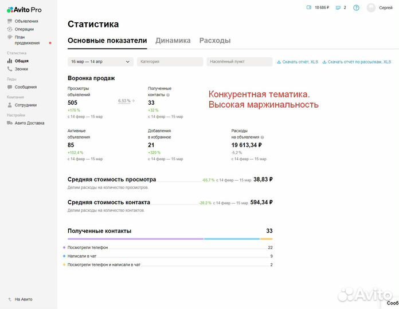Click План продвижения sidebar icon
Viewport: 399px width, 309px height.
(10, 37)
